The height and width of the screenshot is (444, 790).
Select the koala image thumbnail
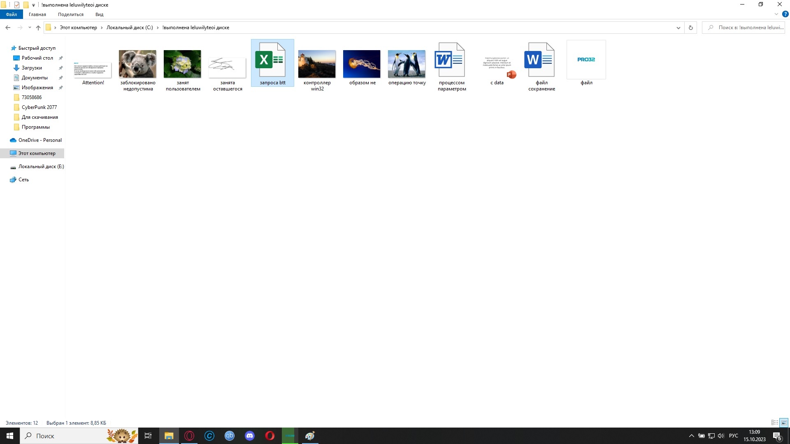click(x=137, y=64)
